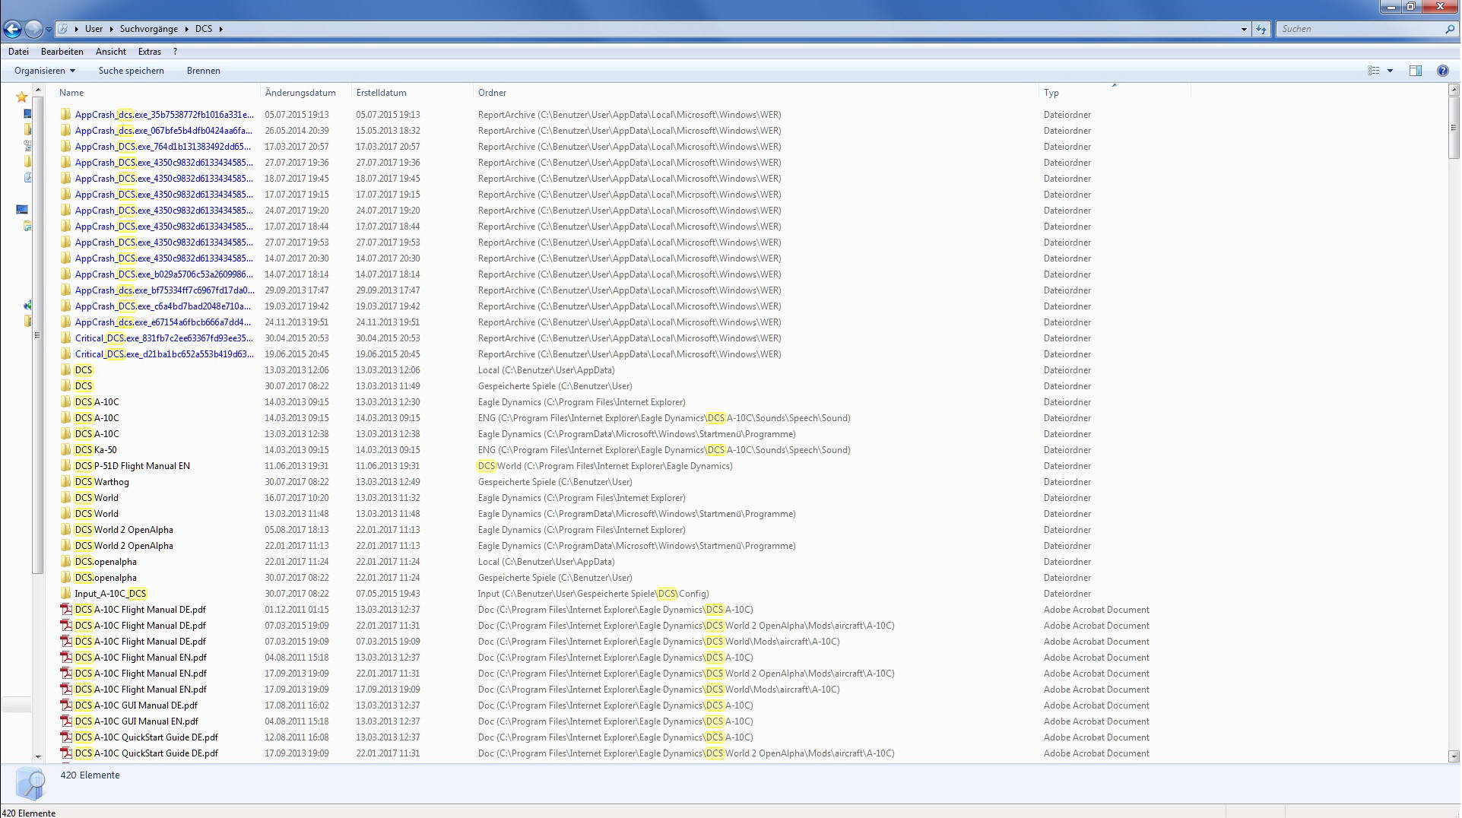Open address bar history dropdown
1462x818 pixels.
(x=1244, y=29)
